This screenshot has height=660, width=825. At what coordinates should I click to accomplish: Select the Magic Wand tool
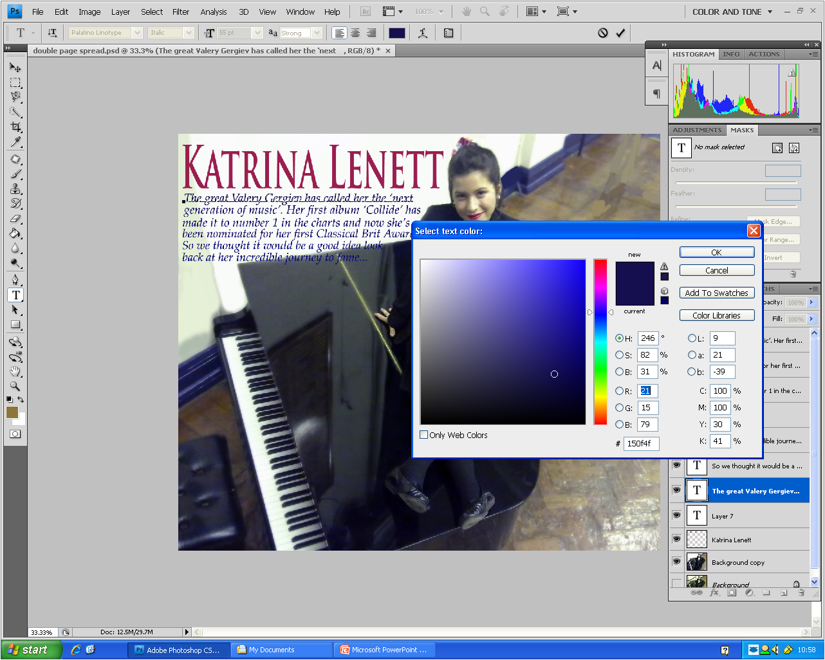point(15,112)
